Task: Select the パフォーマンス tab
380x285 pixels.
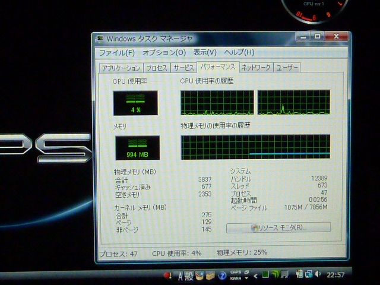Action: [218, 67]
